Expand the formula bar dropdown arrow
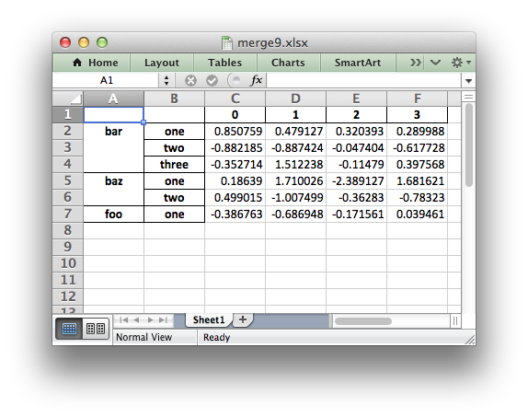 pyautogui.click(x=468, y=81)
